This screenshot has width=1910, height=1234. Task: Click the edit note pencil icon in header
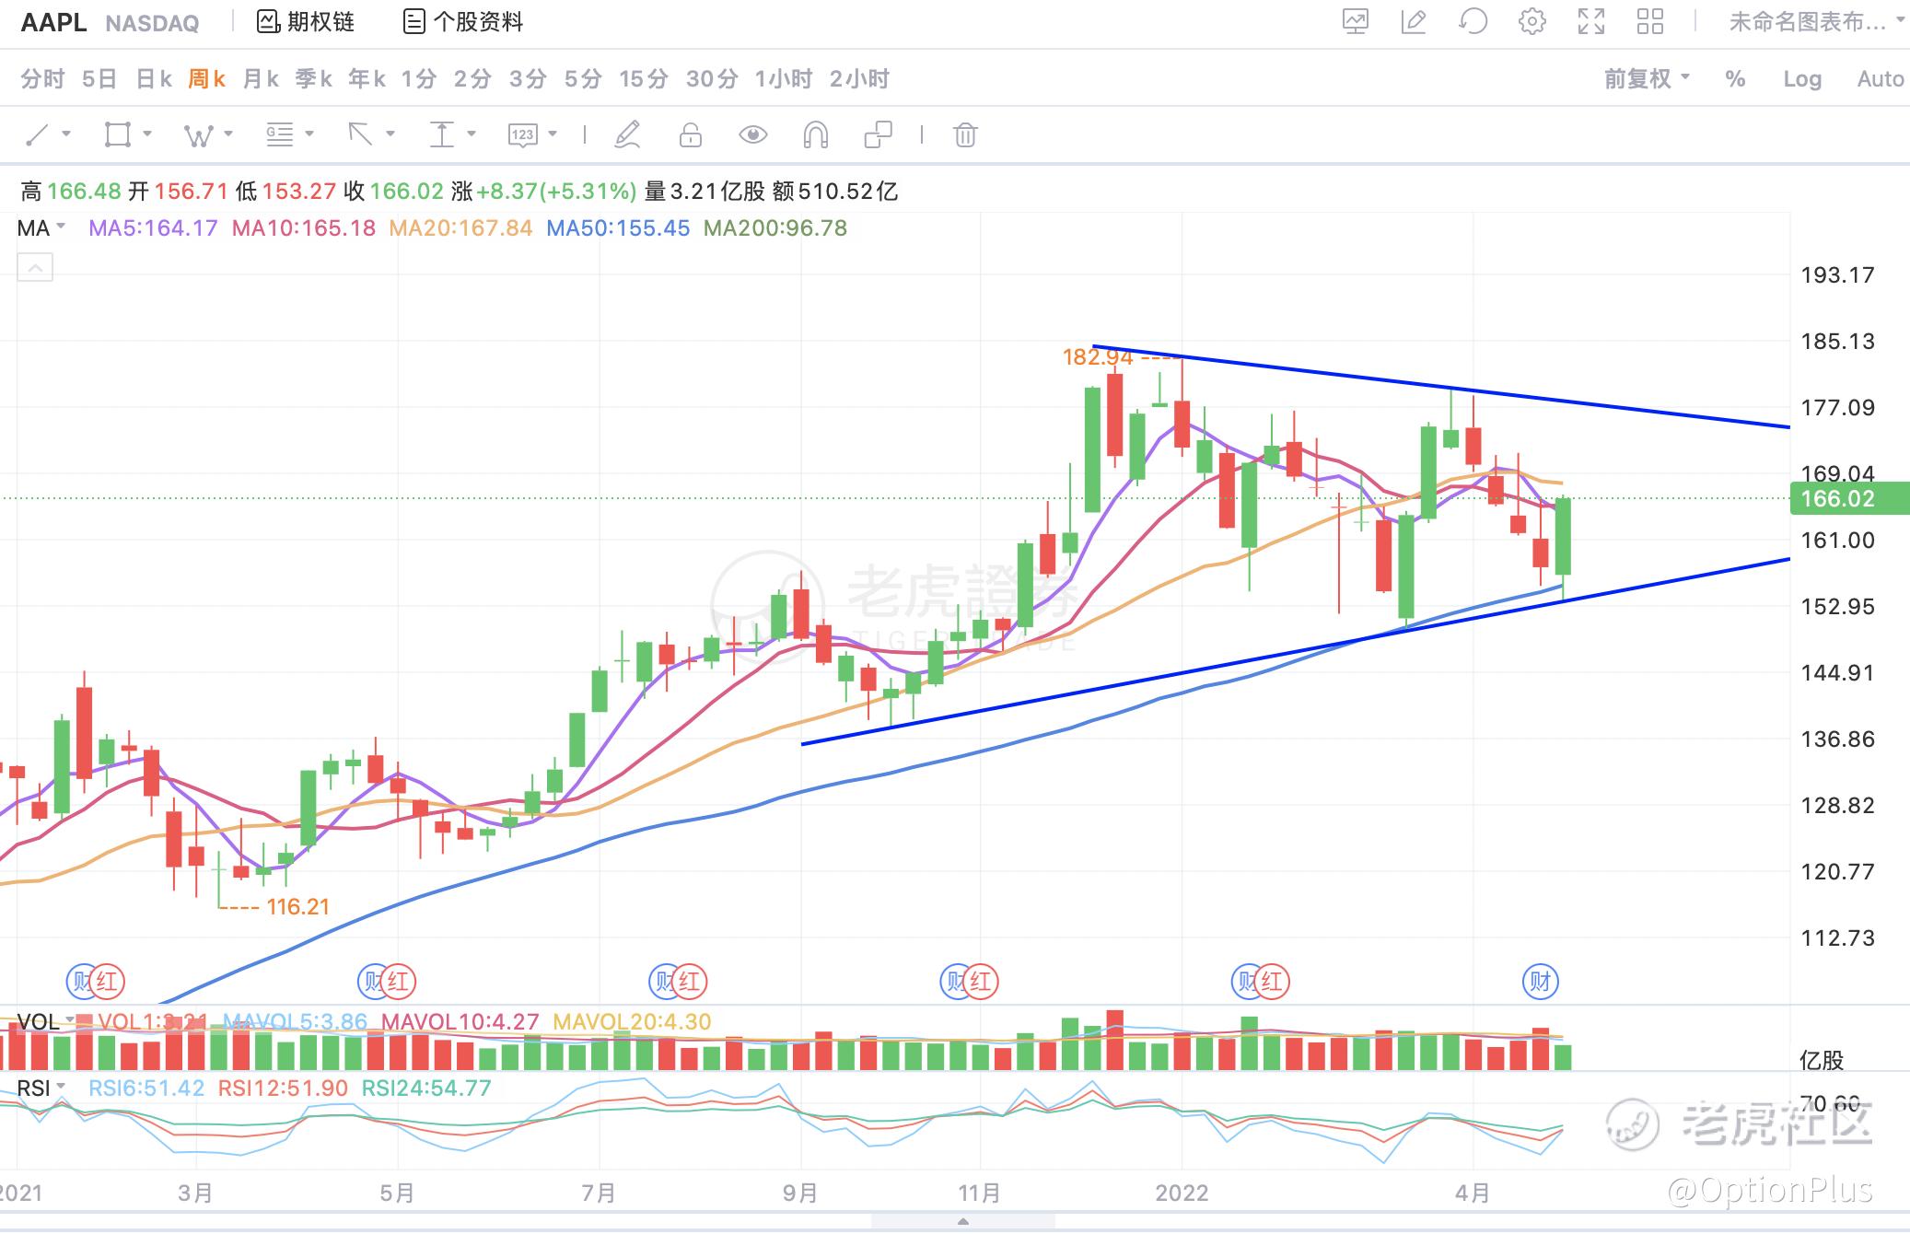click(x=1414, y=22)
